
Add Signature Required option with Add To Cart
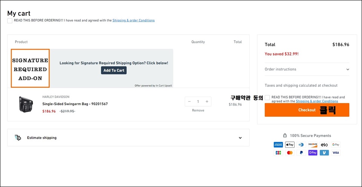[x=114, y=71]
